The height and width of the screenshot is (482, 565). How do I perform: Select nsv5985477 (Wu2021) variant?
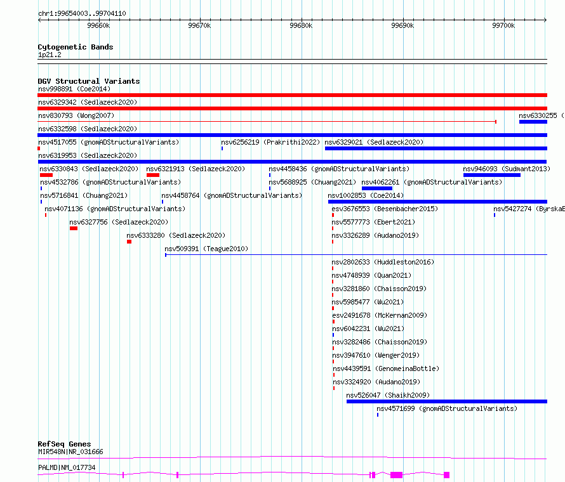coord(368,302)
